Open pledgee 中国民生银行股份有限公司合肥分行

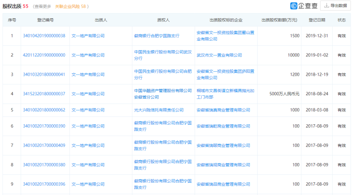click(x=163, y=75)
